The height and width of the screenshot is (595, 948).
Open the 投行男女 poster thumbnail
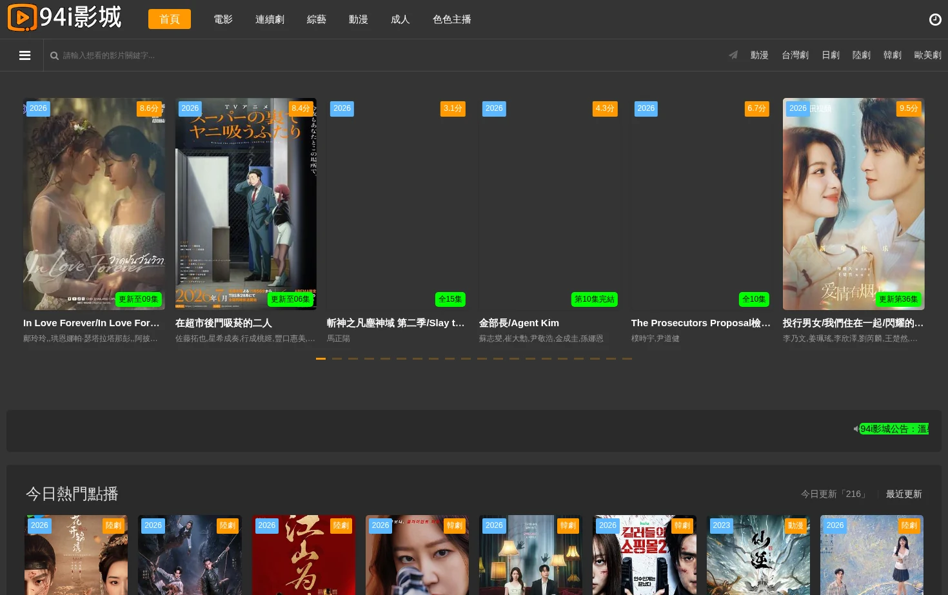pos(854,204)
